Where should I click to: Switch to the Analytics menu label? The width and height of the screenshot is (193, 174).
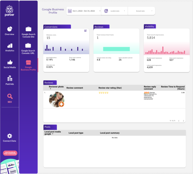coord(10,50)
